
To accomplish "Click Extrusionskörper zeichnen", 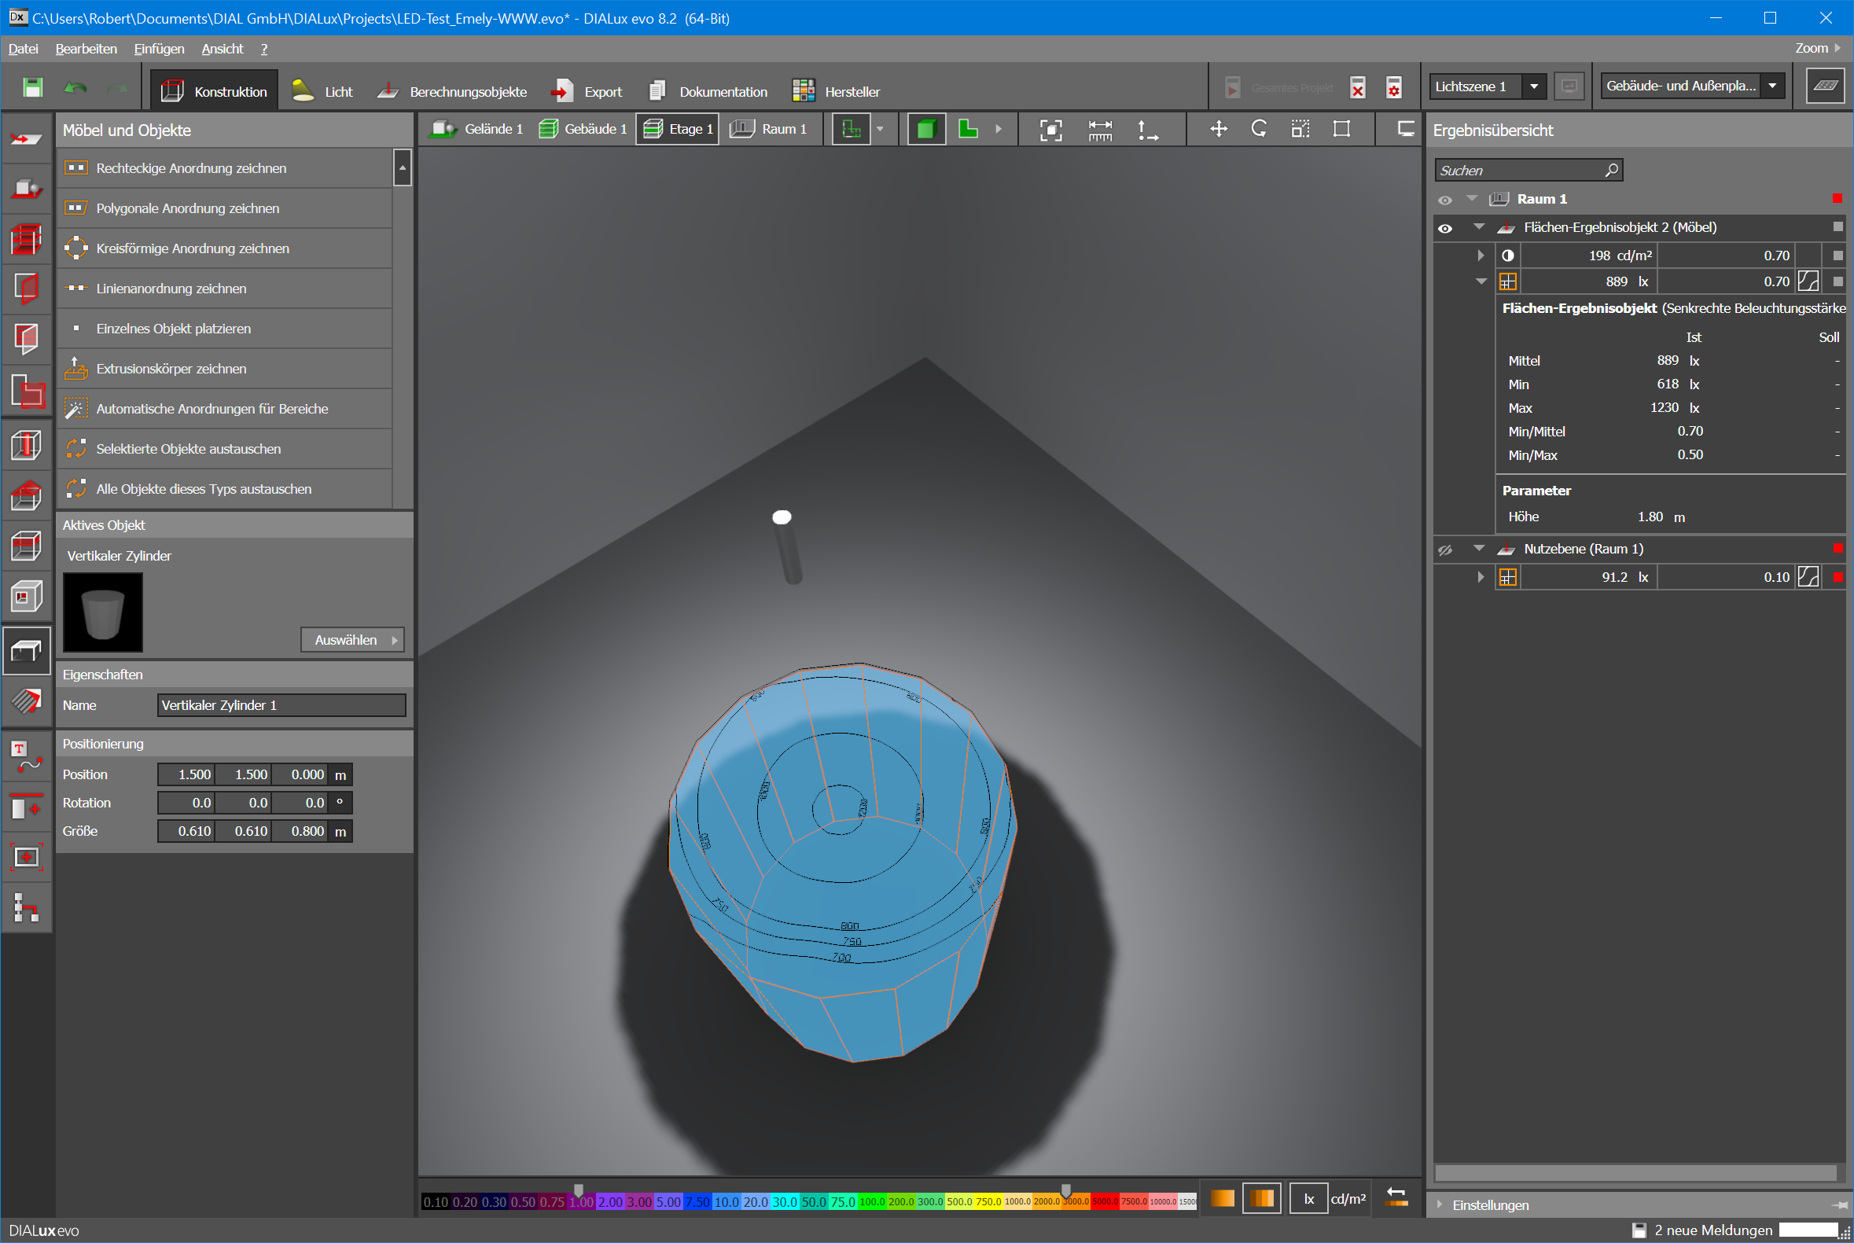I will tap(171, 369).
